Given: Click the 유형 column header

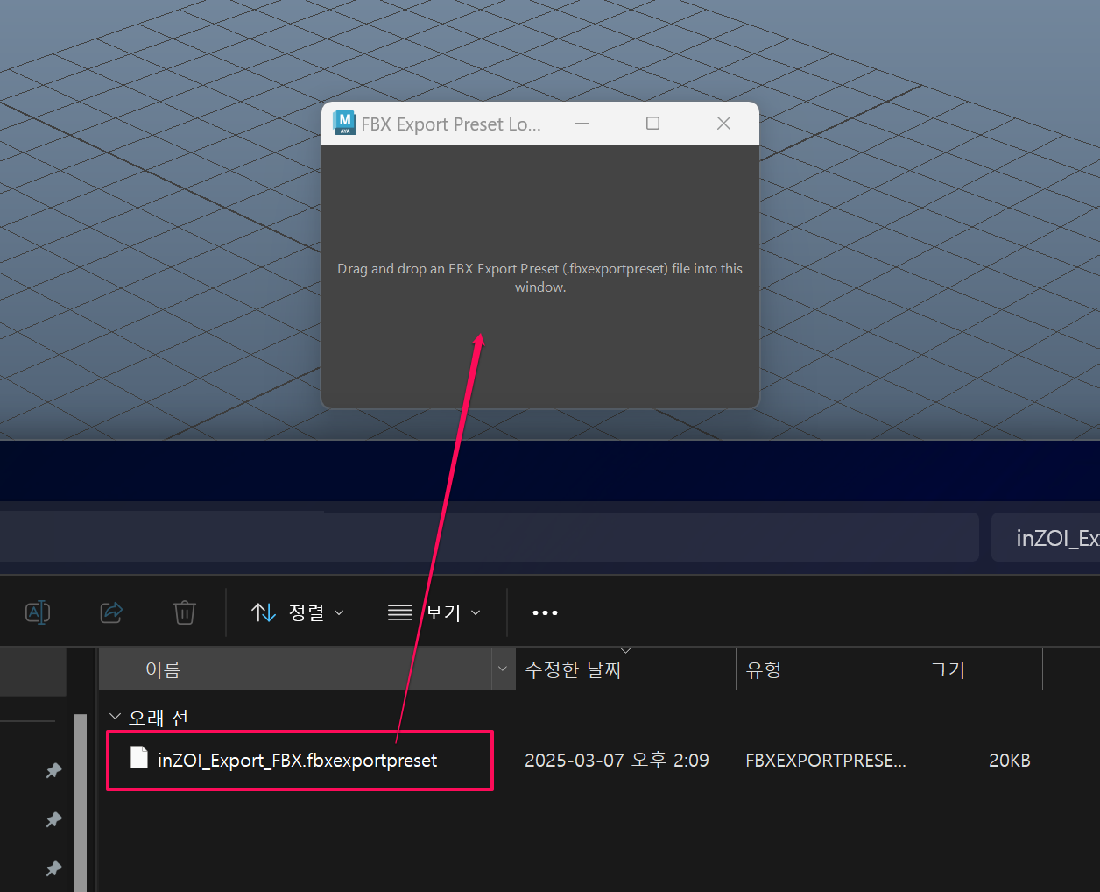Looking at the screenshot, I should (x=764, y=670).
